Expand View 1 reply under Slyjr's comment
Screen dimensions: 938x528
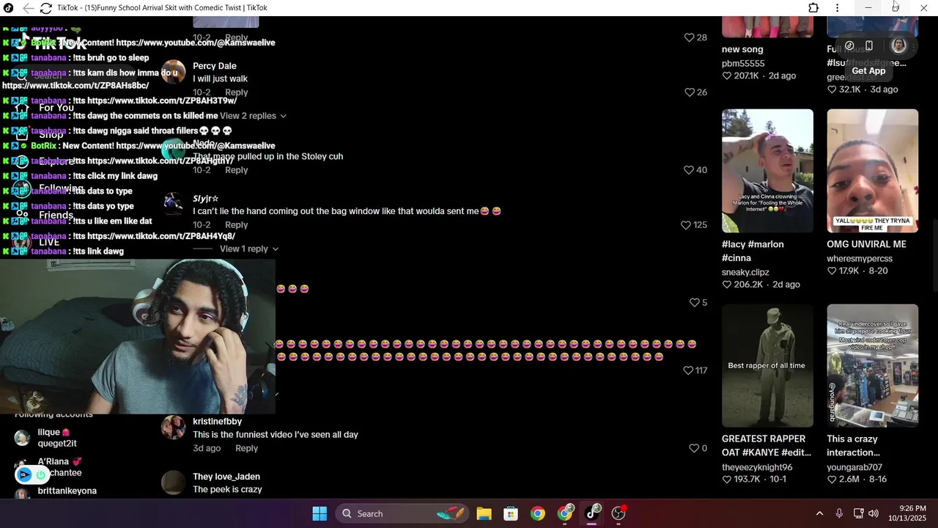(x=249, y=249)
